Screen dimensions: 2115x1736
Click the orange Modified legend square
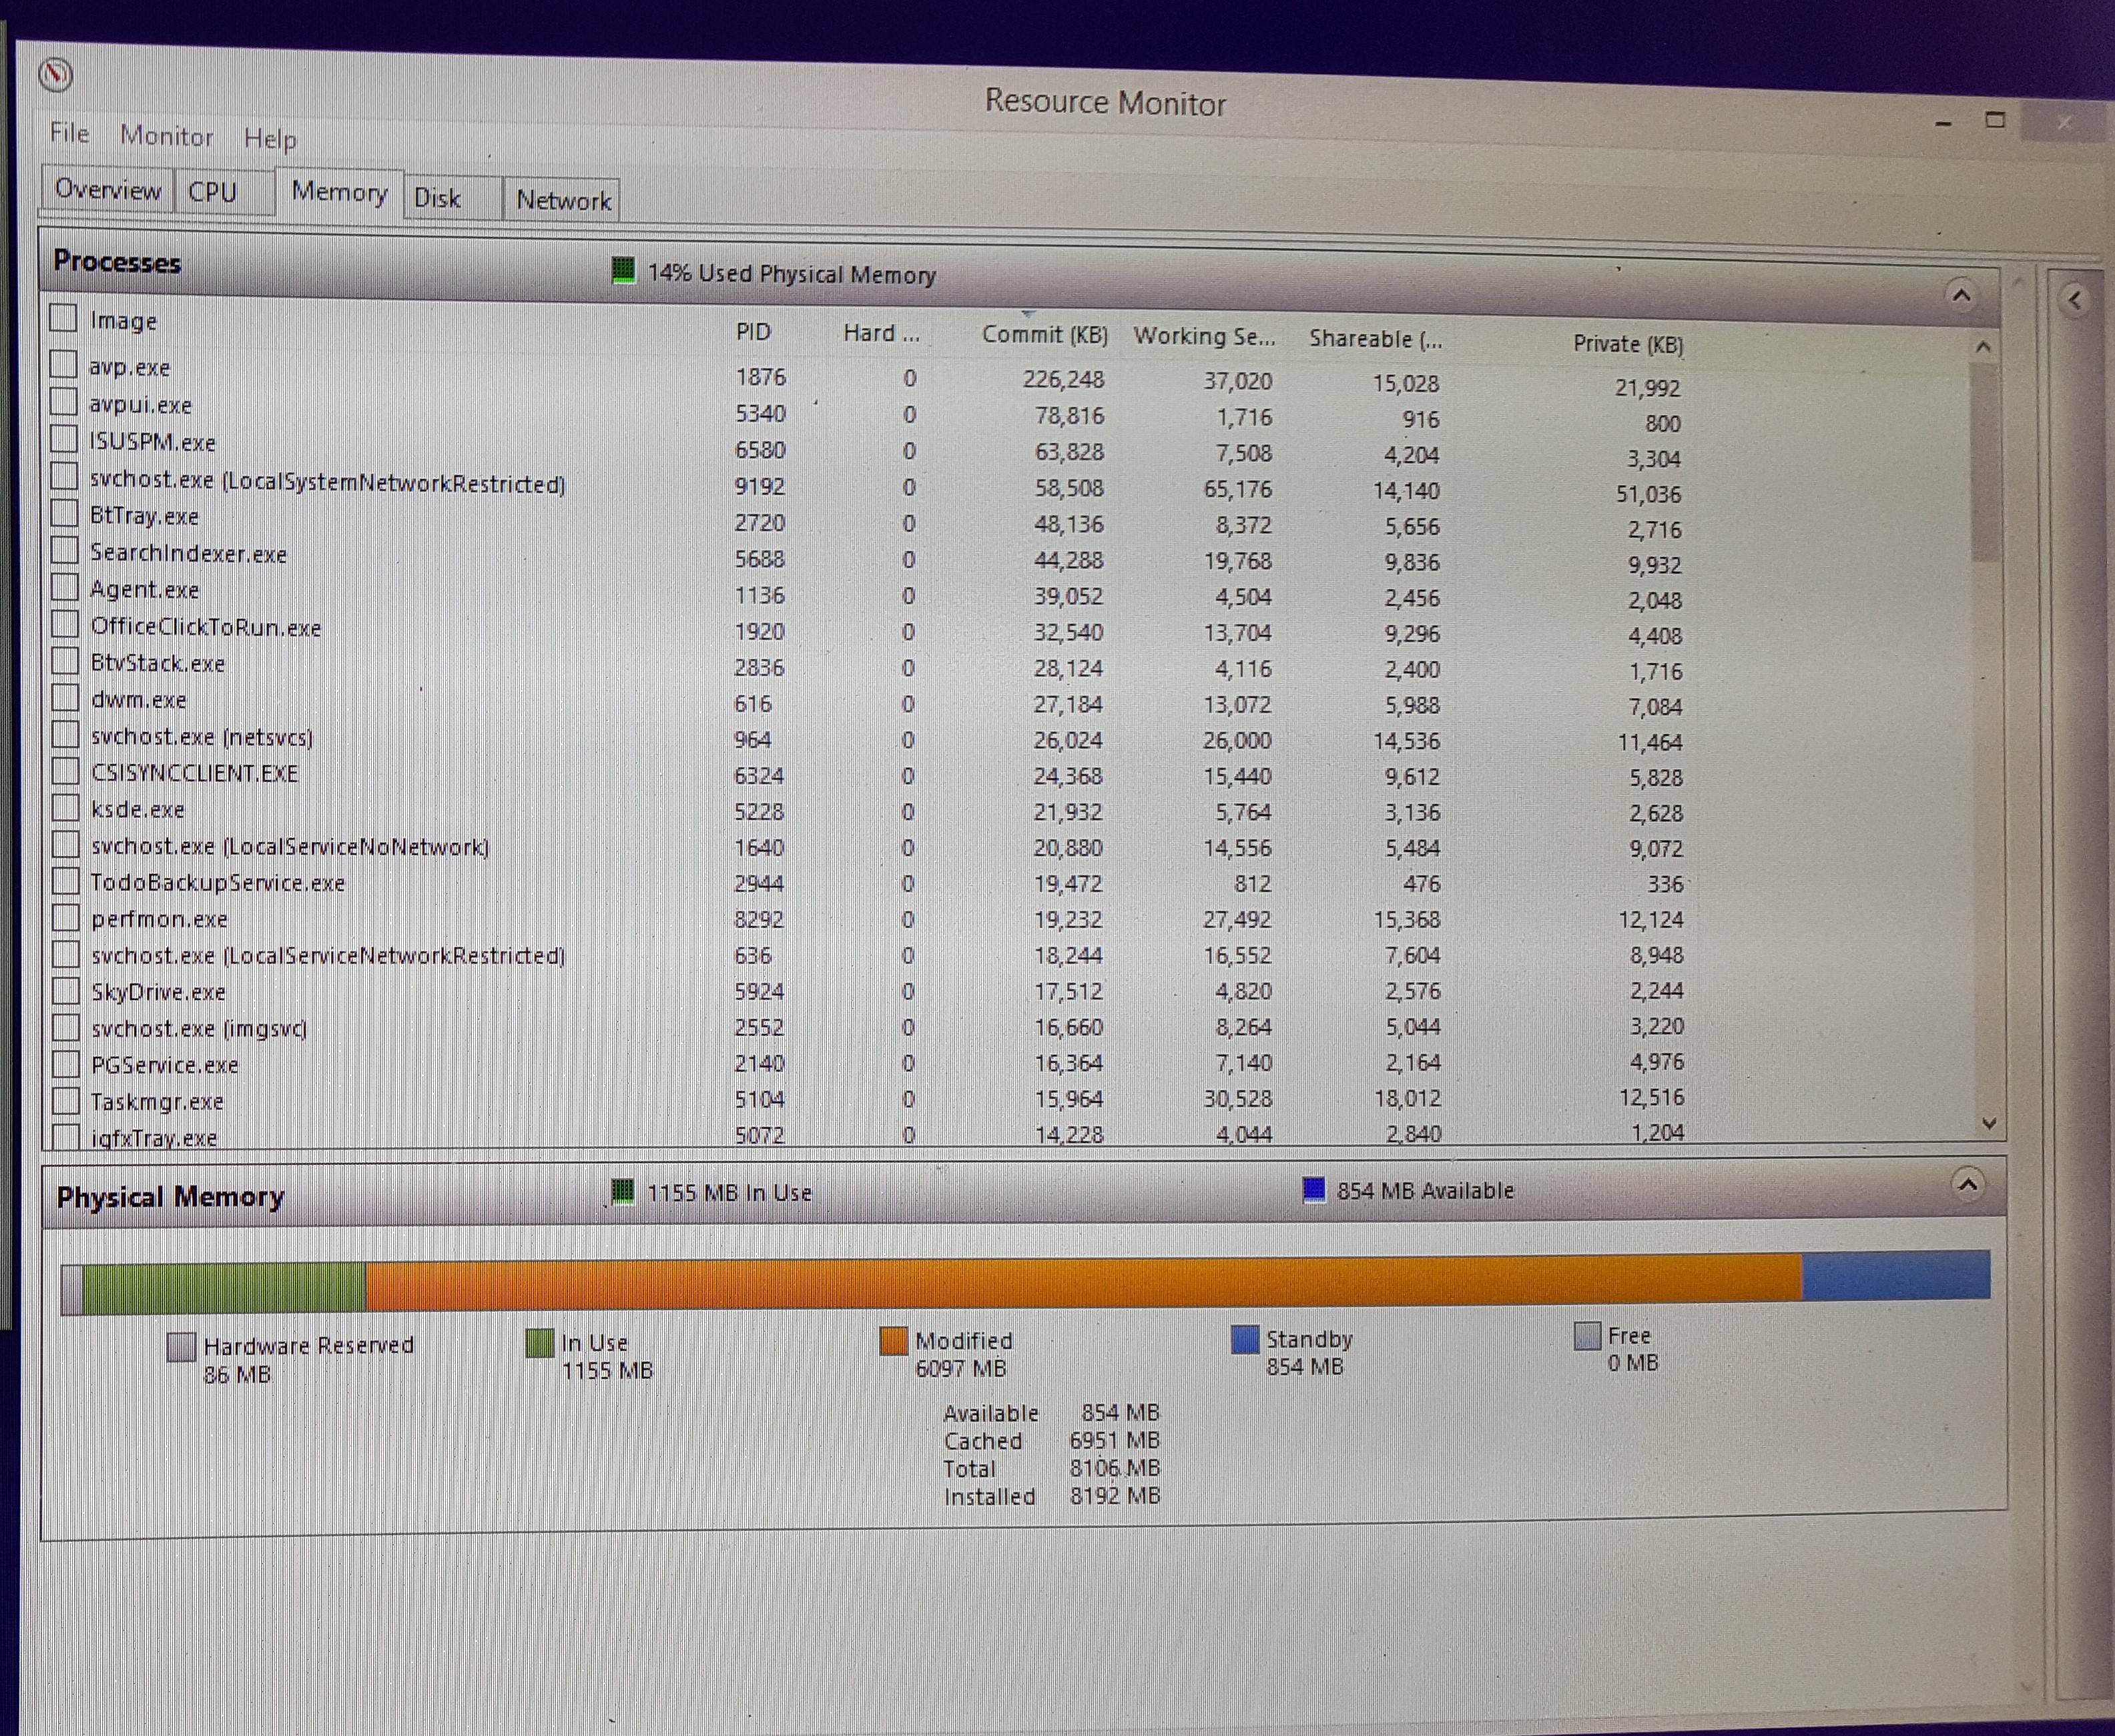click(x=894, y=1340)
